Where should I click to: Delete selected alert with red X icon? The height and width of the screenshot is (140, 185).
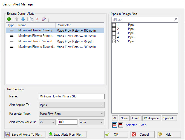37,19
